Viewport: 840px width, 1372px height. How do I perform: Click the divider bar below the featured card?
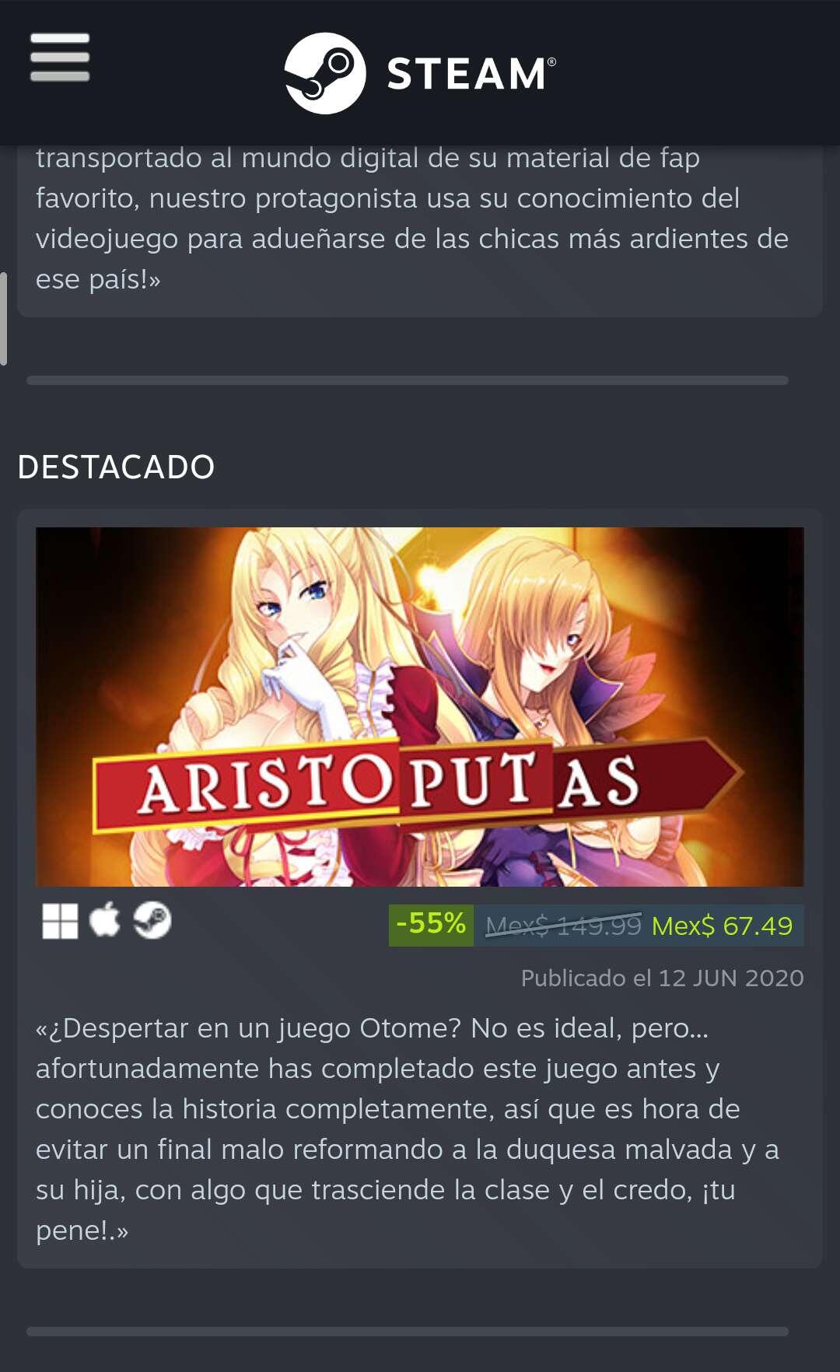408,1332
